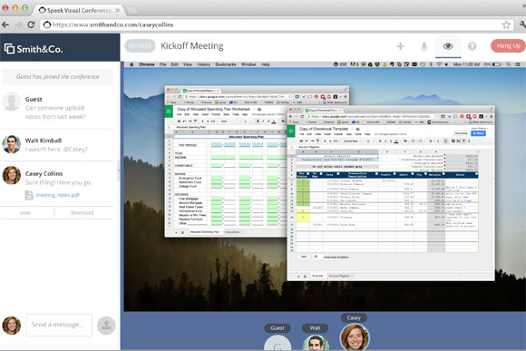Viewport: 526px width, 351px height.
Task: Click the upload file button beside message box
Action: tap(106, 326)
